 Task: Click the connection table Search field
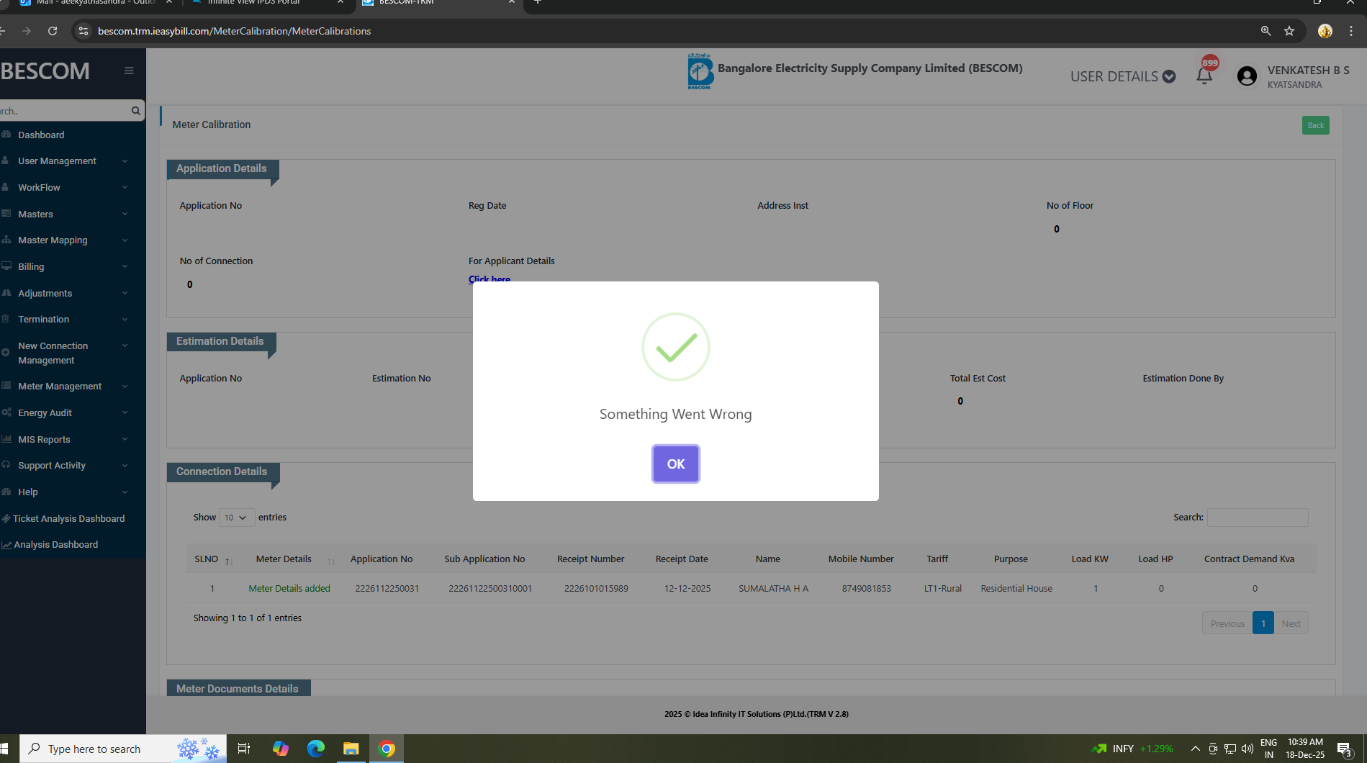point(1257,518)
